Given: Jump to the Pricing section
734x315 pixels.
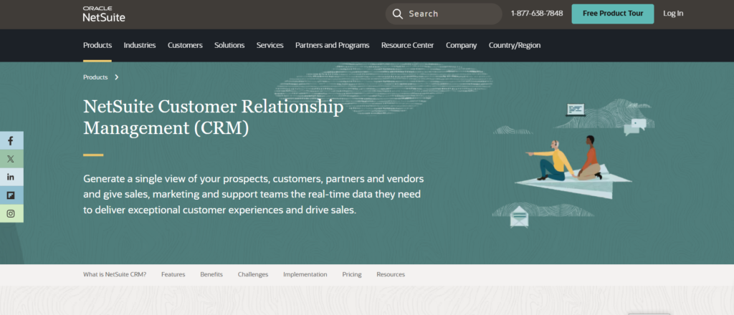Looking at the screenshot, I should (351, 274).
